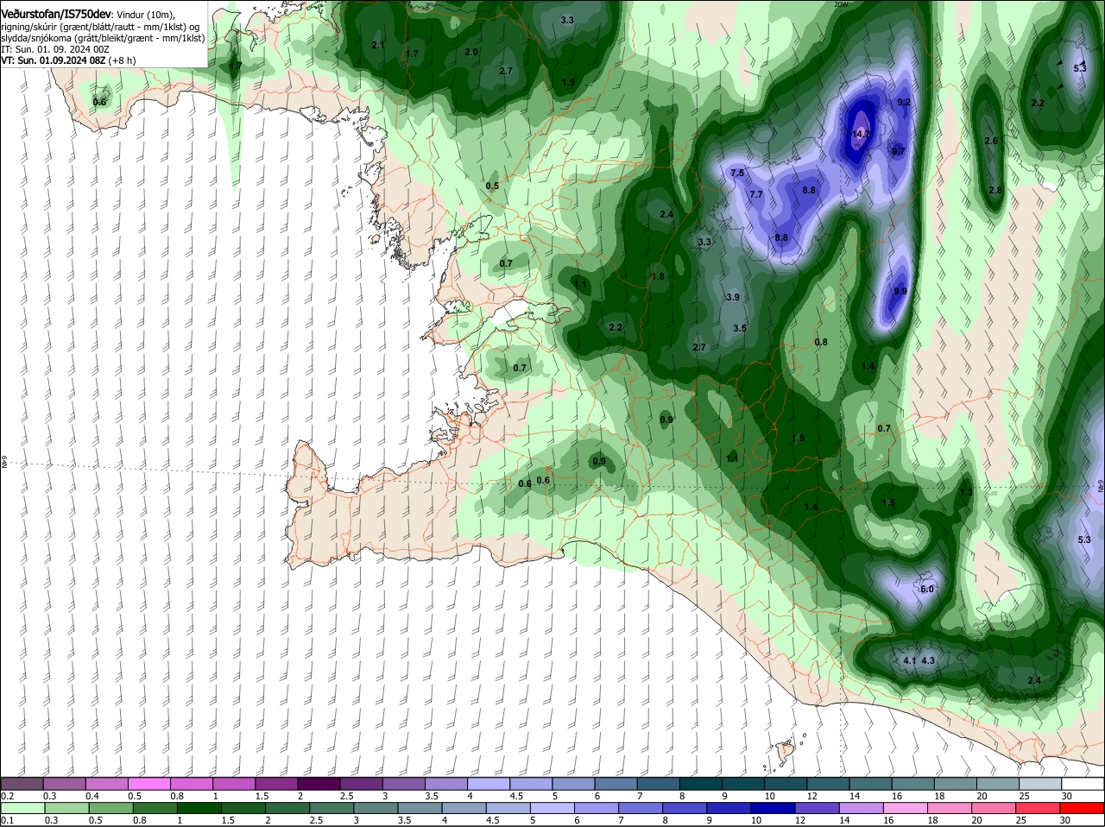Image resolution: width=1105 pixels, height=827 pixels.
Task: Click the IT: Sun. 01. 09. 2024 00Z line
Action: (x=55, y=49)
